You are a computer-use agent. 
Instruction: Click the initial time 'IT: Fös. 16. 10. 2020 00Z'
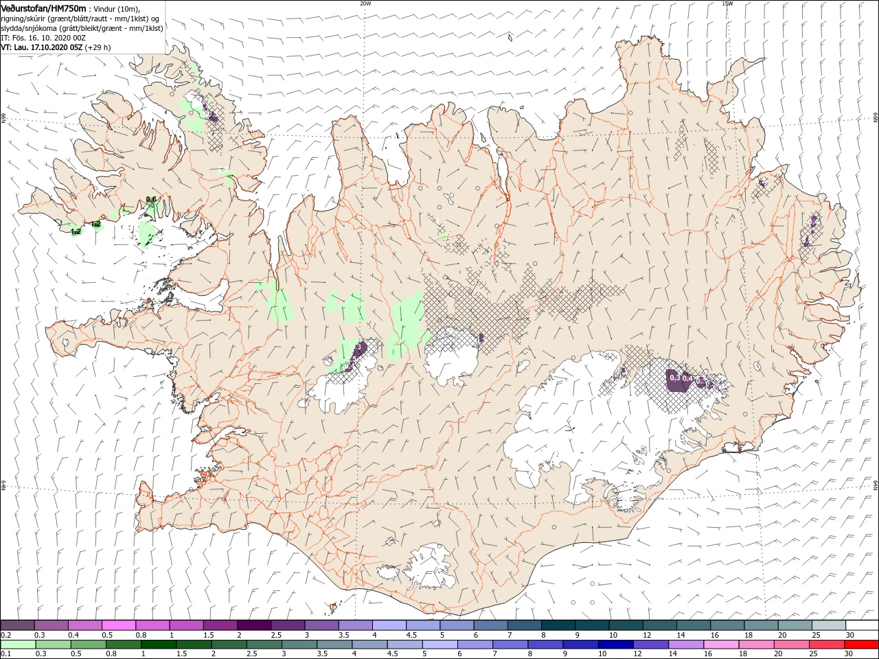(43, 38)
